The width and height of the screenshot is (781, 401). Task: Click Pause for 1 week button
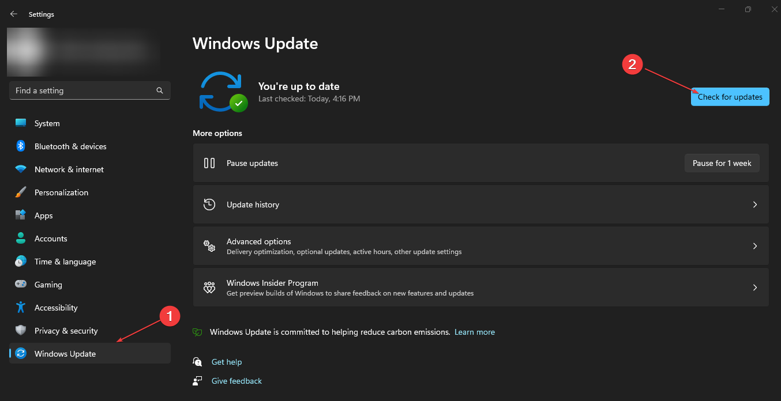(x=722, y=163)
